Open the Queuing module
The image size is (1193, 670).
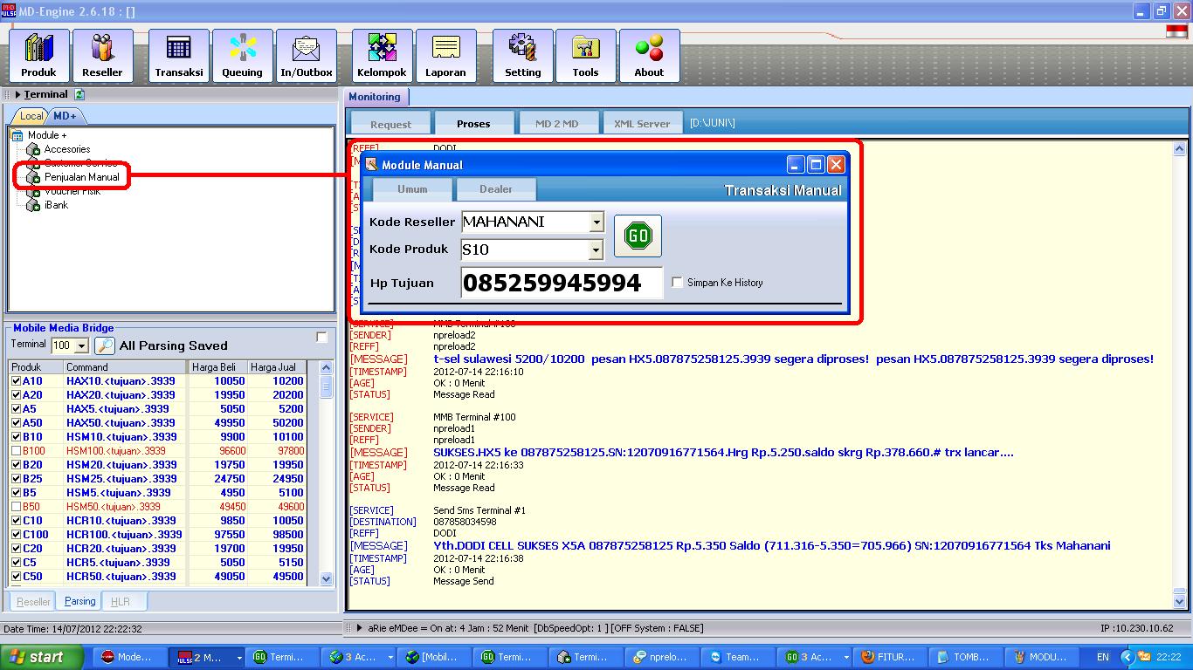pyautogui.click(x=242, y=55)
